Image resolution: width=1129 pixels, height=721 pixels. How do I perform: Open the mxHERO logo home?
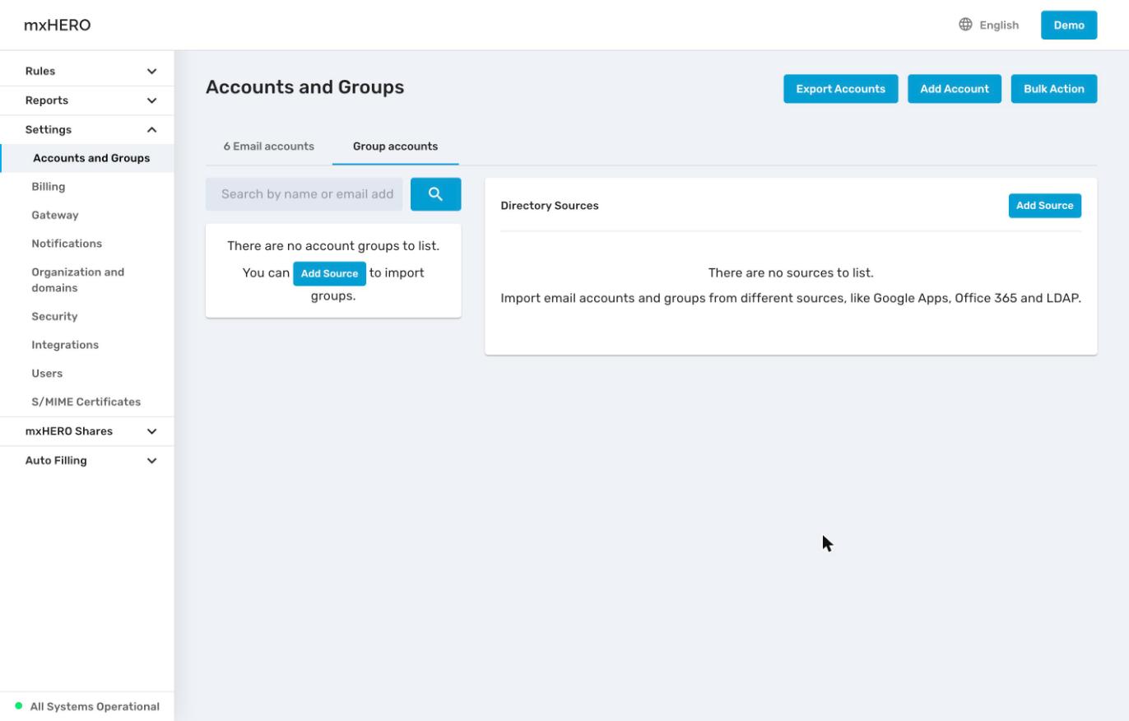(57, 25)
